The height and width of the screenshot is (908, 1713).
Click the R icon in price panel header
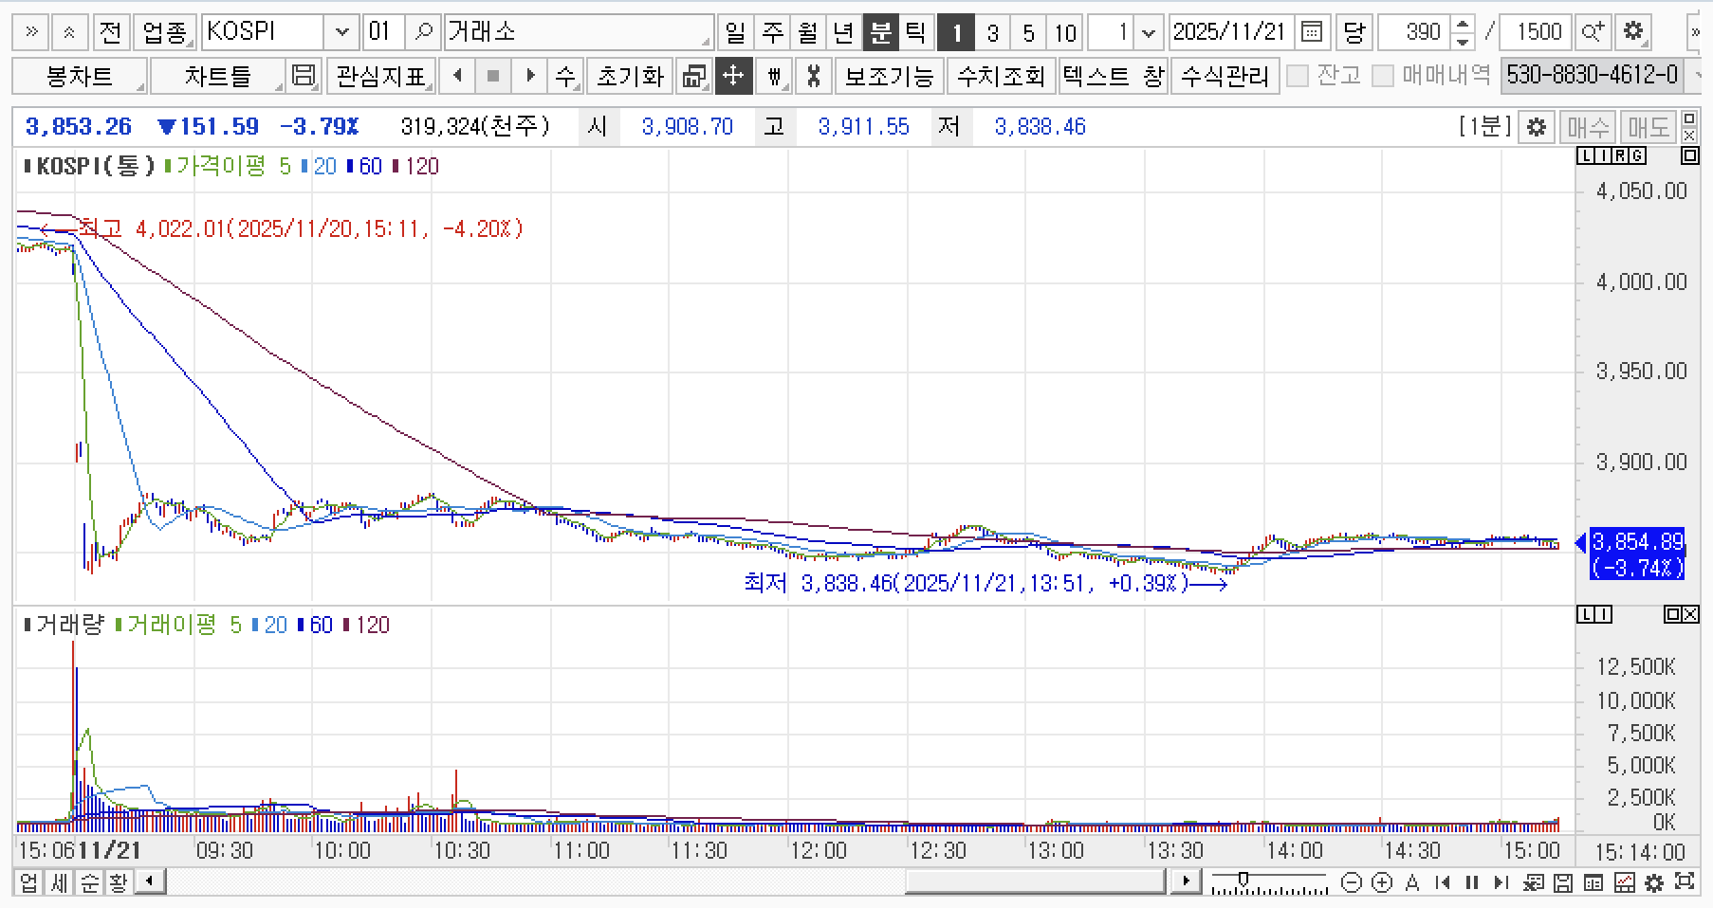tap(1620, 155)
